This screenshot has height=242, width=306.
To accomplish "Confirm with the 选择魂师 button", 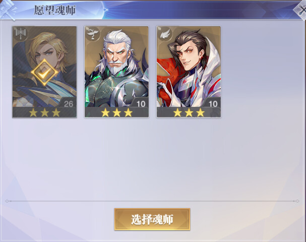I will (x=152, y=219).
